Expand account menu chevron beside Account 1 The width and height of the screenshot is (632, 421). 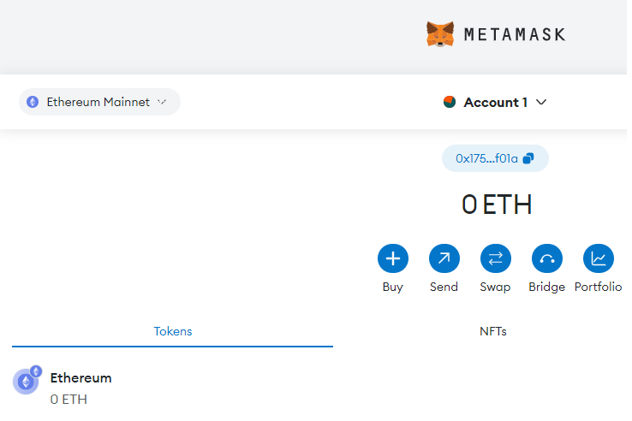(x=541, y=103)
